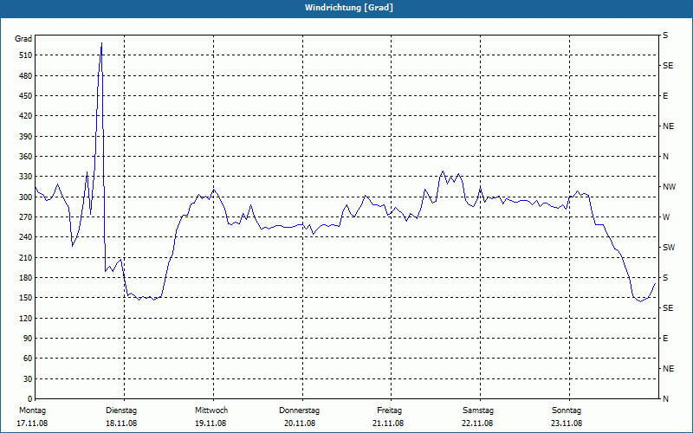The width and height of the screenshot is (693, 433).
Task: Click the 23.11.08 date label
Action: pos(567,423)
